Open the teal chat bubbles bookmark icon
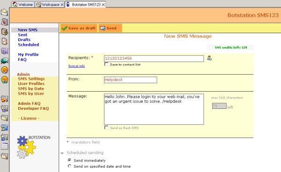 click(x=4, y=61)
